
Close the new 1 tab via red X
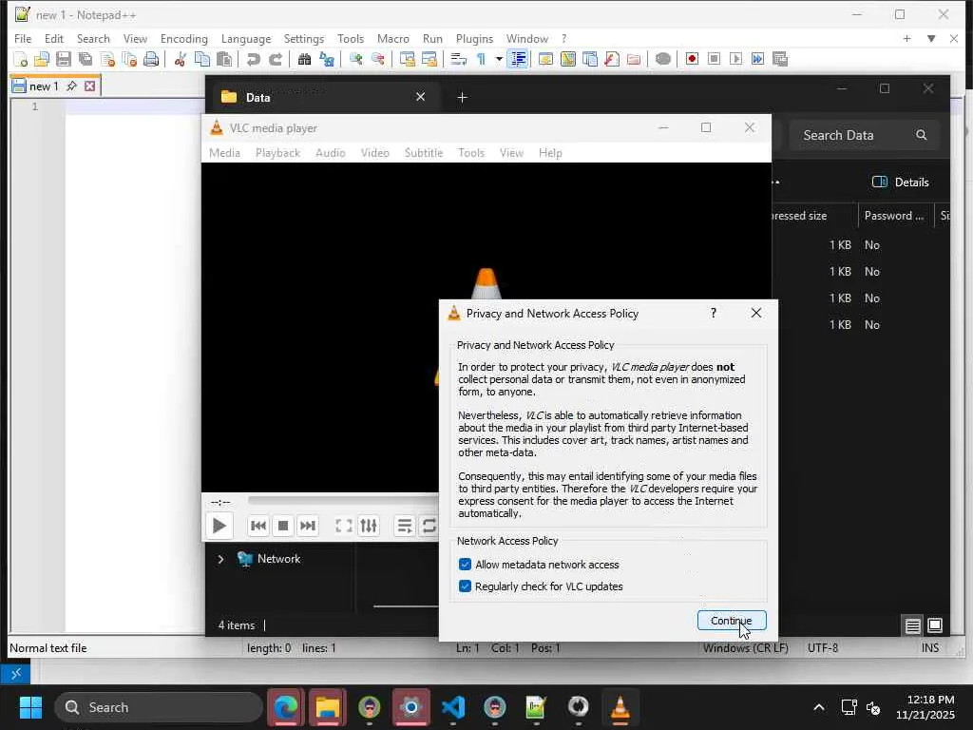[90, 86]
